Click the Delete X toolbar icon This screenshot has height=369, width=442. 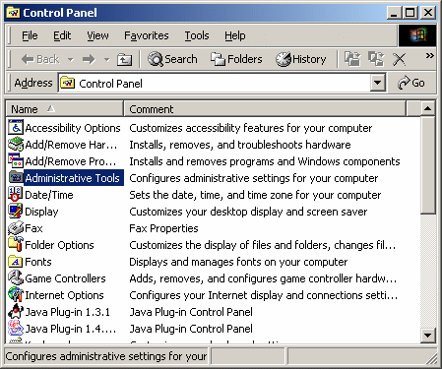tap(400, 59)
